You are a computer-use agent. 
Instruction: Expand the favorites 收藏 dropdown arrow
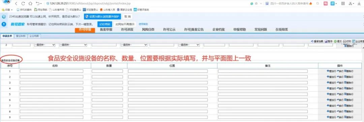tap(11, 10)
